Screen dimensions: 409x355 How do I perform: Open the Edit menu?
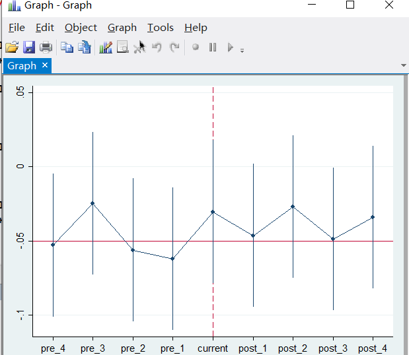point(45,28)
